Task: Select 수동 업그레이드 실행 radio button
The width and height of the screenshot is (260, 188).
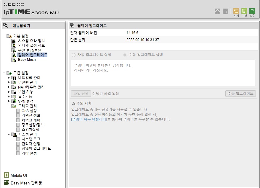Action: coord(125,55)
